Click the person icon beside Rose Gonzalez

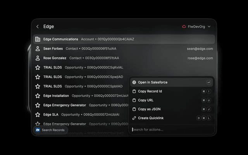coord(38,58)
